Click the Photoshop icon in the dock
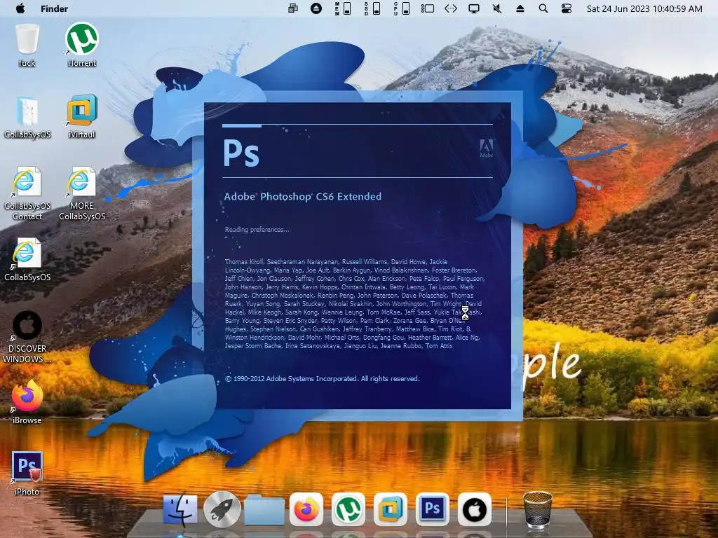 [433, 509]
